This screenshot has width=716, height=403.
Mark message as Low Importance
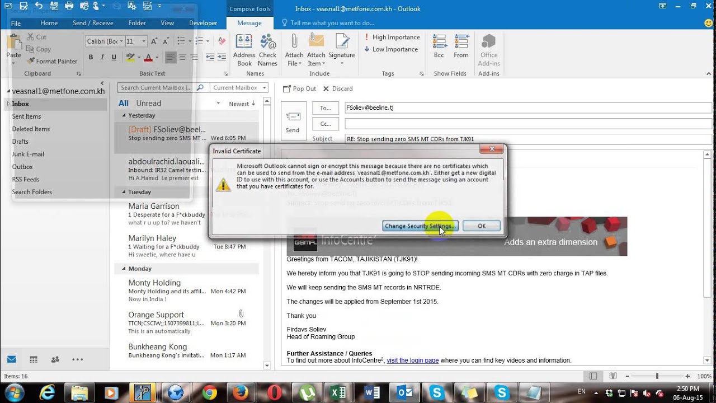[x=391, y=49]
